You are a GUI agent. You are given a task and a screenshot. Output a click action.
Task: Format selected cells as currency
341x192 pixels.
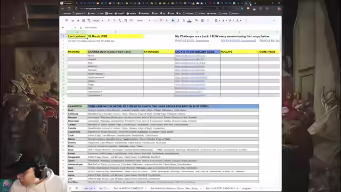coord(109,20)
